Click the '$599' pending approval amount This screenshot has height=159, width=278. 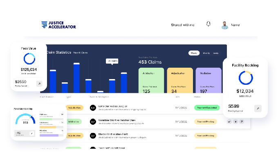[234, 106]
